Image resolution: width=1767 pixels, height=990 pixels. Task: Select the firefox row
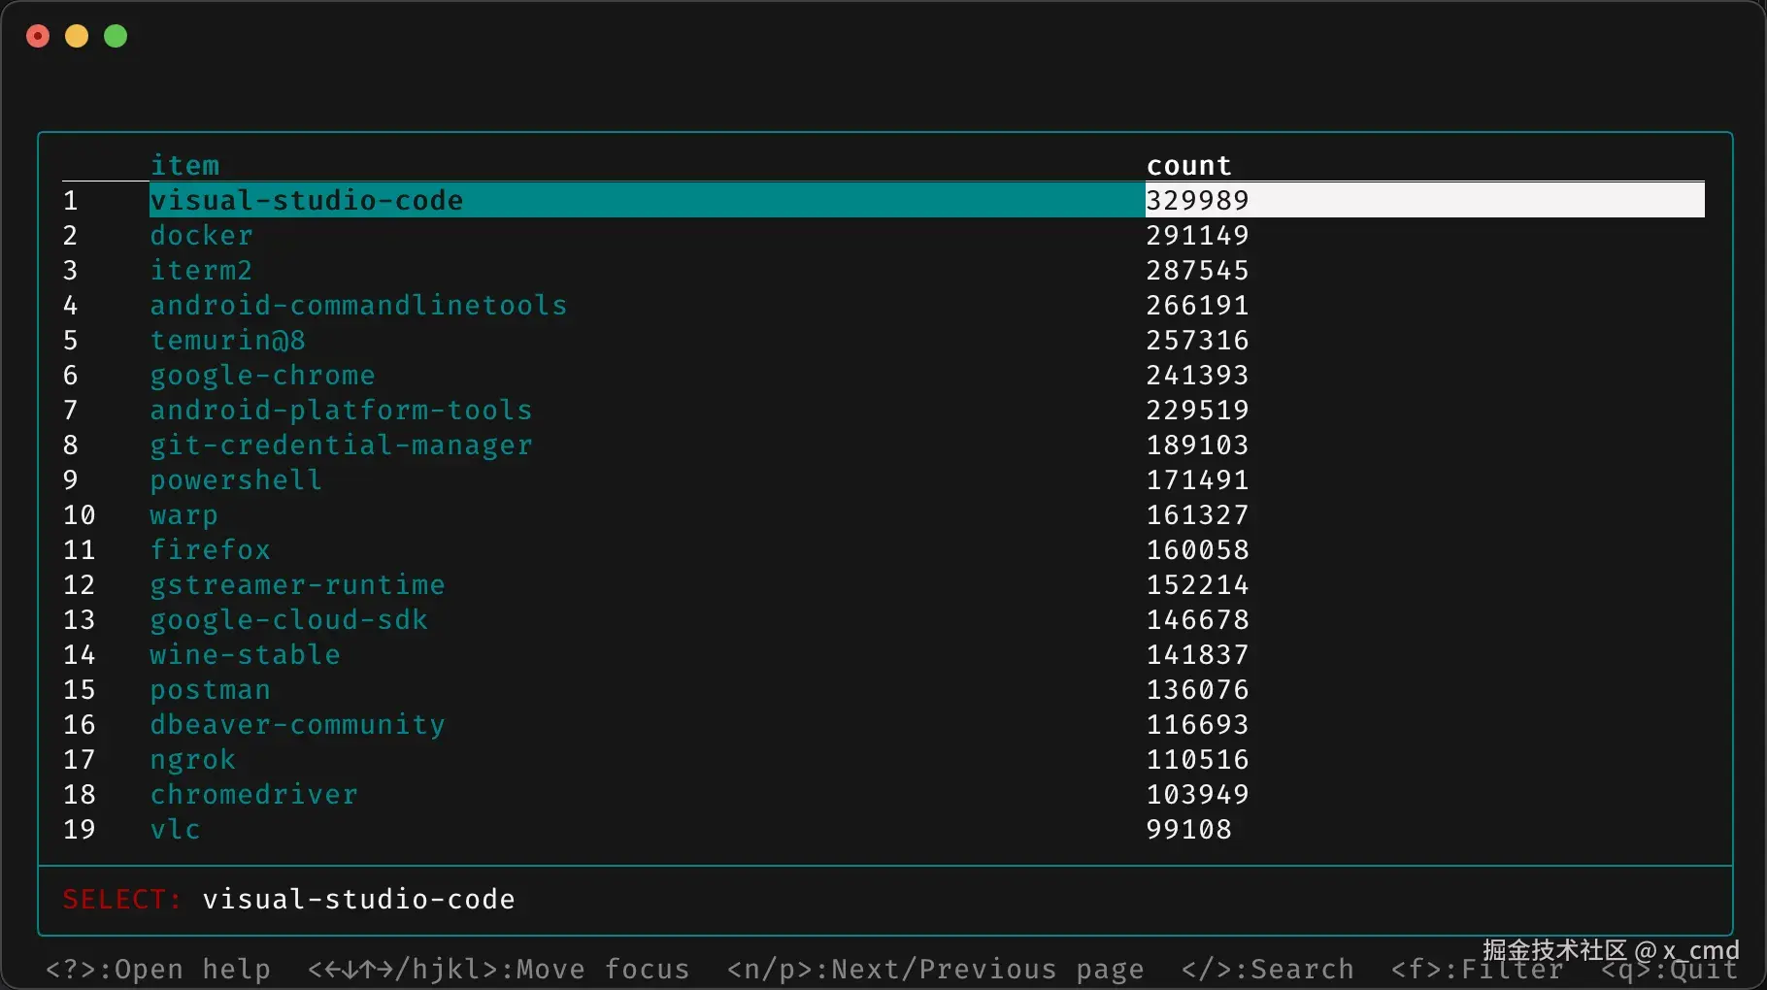210,549
